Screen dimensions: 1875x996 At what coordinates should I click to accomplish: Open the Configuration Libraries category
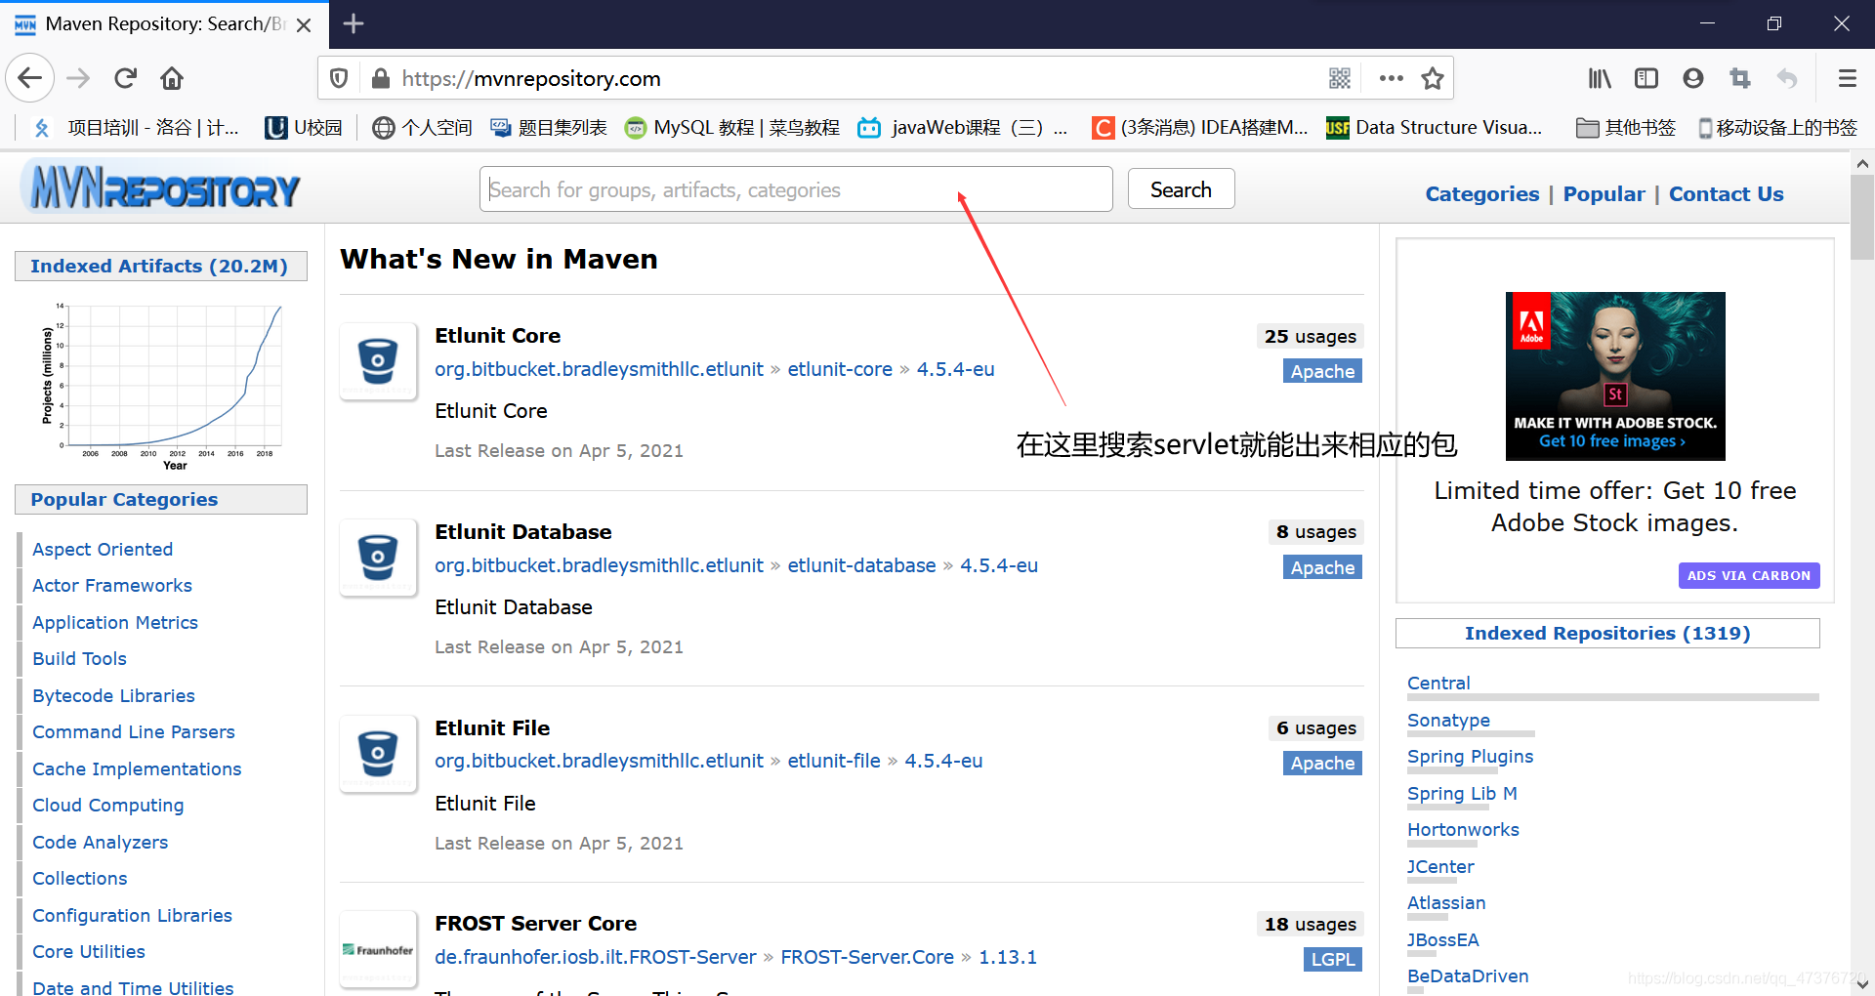[x=133, y=915]
